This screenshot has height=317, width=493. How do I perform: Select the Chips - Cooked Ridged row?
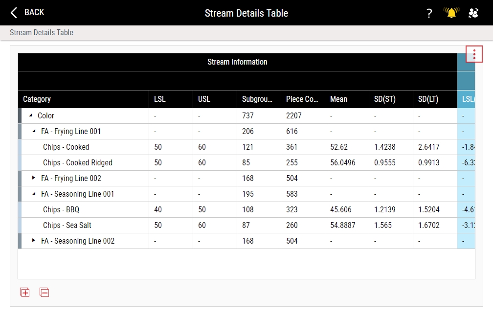pyautogui.click(x=246, y=162)
